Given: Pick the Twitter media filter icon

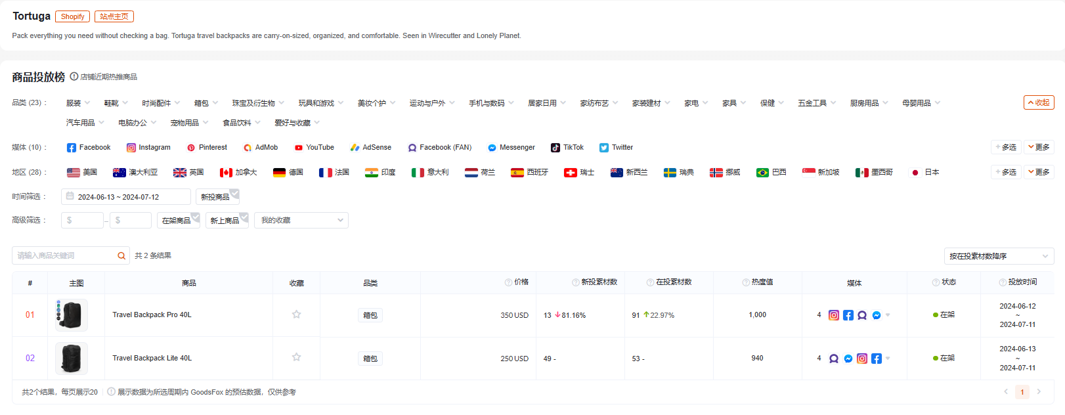Looking at the screenshot, I should (604, 148).
